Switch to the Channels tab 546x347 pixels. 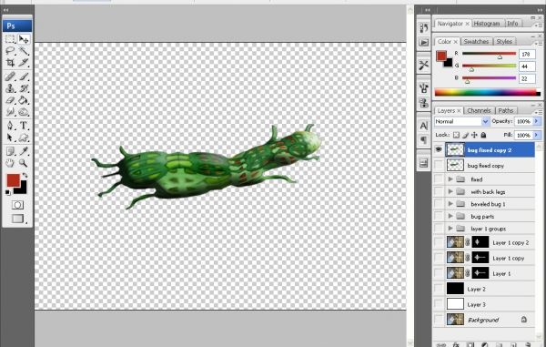479,110
